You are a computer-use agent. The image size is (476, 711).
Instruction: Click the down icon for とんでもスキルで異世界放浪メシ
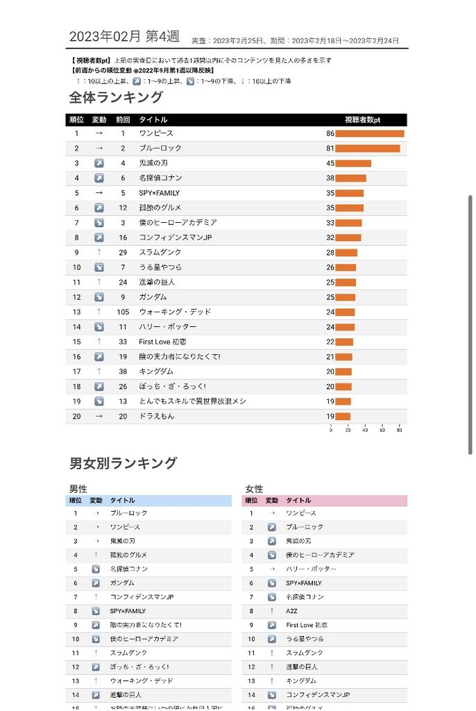tap(99, 401)
